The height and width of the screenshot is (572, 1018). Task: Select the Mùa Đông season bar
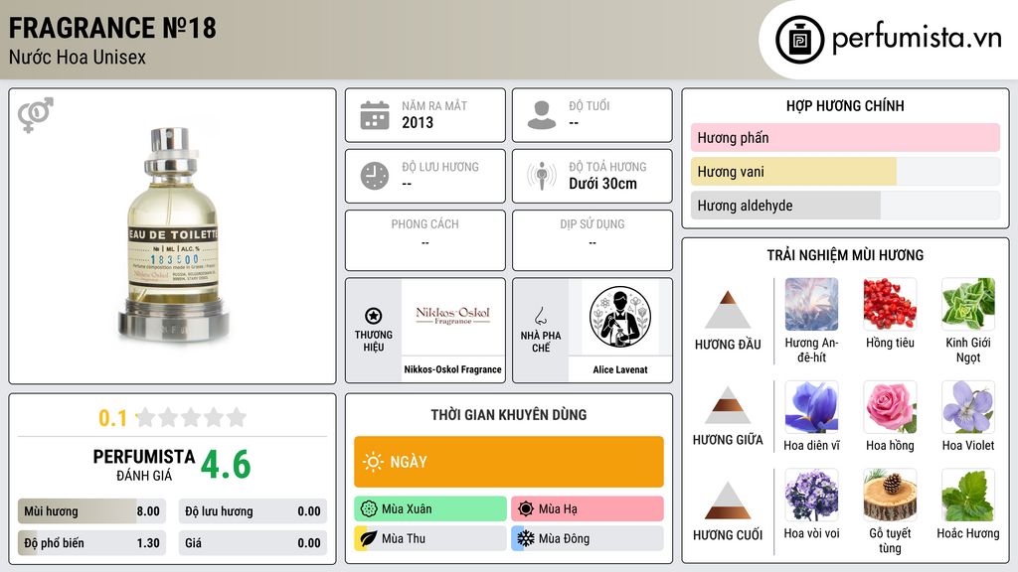tap(588, 538)
